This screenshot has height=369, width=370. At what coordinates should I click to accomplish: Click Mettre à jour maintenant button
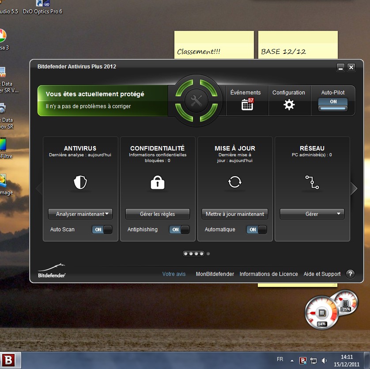click(235, 214)
